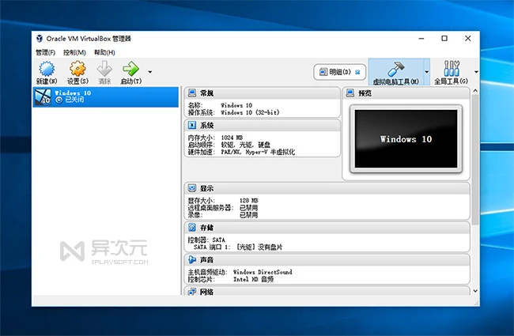Open the 帮助(H) menu
This screenshot has height=336, width=514.
104,52
